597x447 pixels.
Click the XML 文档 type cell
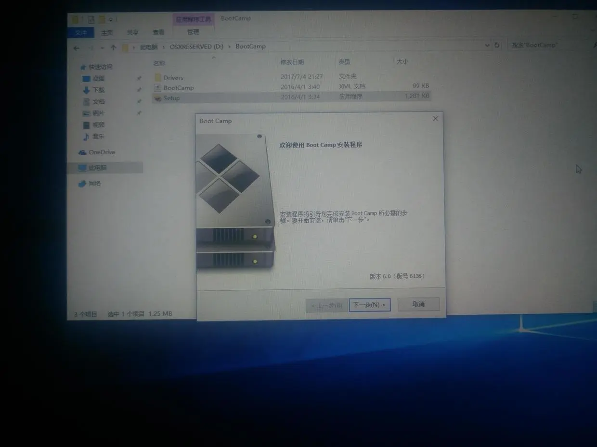pyautogui.click(x=352, y=87)
